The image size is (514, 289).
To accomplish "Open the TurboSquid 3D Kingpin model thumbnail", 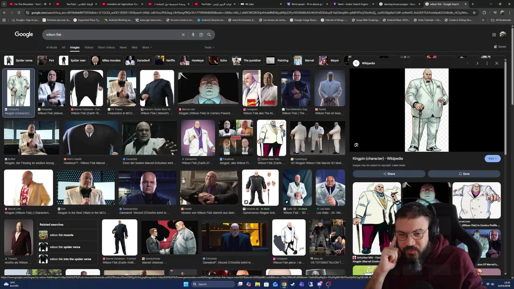I will (x=317, y=138).
